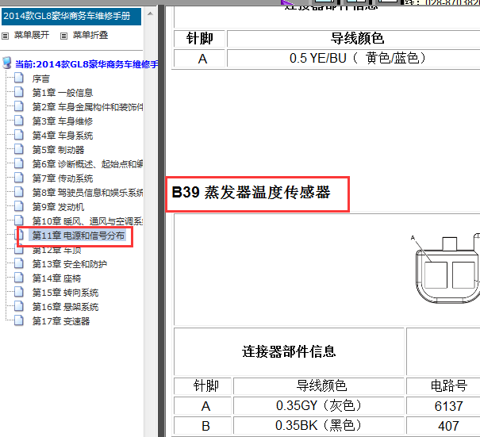The height and width of the screenshot is (437, 480).
Task: Click circuit number 6137
Action: [x=448, y=406]
